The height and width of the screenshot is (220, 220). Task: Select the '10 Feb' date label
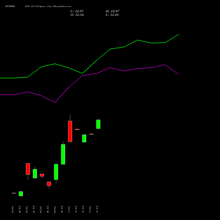pos(62,209)
